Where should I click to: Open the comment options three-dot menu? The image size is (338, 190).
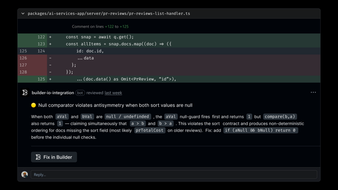pyautogui.click(x=313, y=92)
